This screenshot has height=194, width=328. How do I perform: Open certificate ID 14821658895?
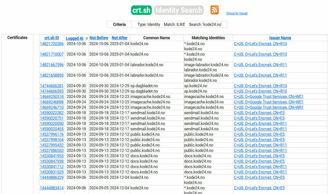52,75
